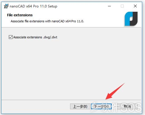The height and width of the screenshot is (115, 145).
Task: Toggle via the 'Associate extensions .dwg/.dwt' label
Action: pyautogui.click(x=35, y=37)
